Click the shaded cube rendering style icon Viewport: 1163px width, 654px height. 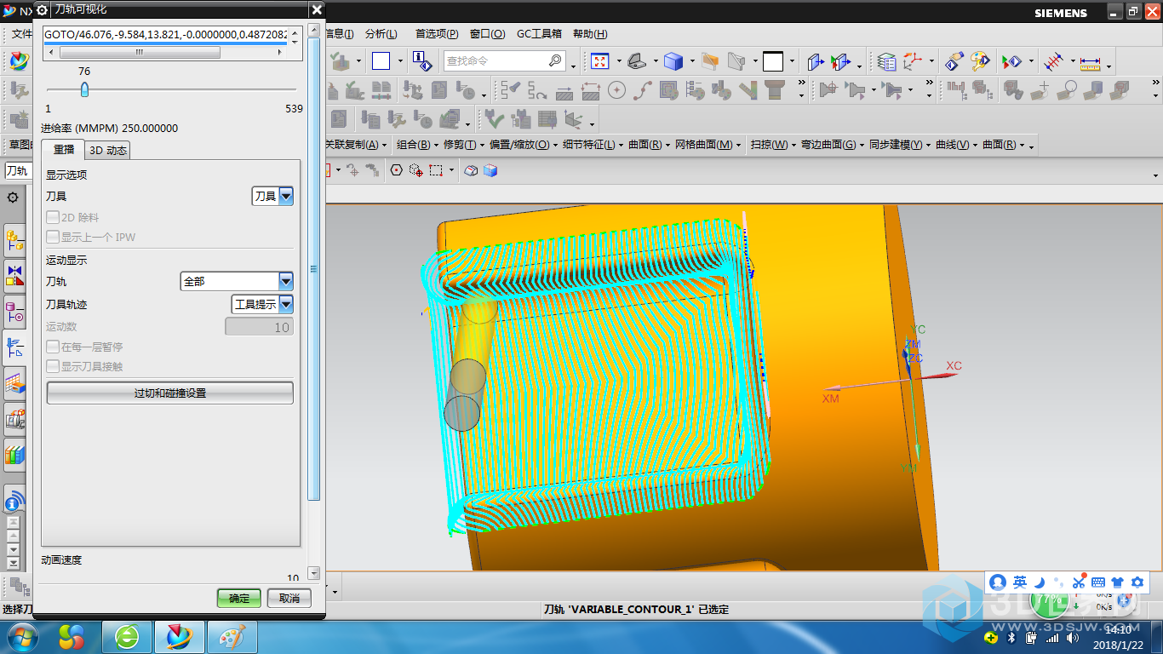pos(673,61)
